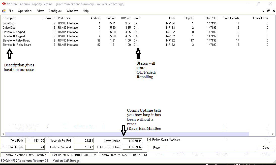Minimize the inner Communications Summary child window

263,11
